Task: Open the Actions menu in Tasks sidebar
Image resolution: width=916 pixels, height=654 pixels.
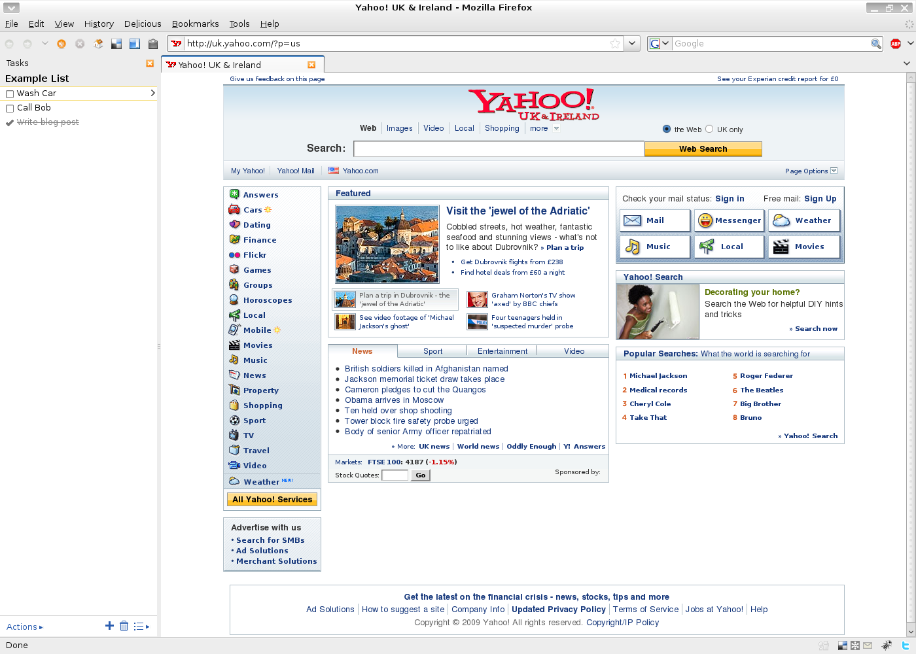Action: 24,627
